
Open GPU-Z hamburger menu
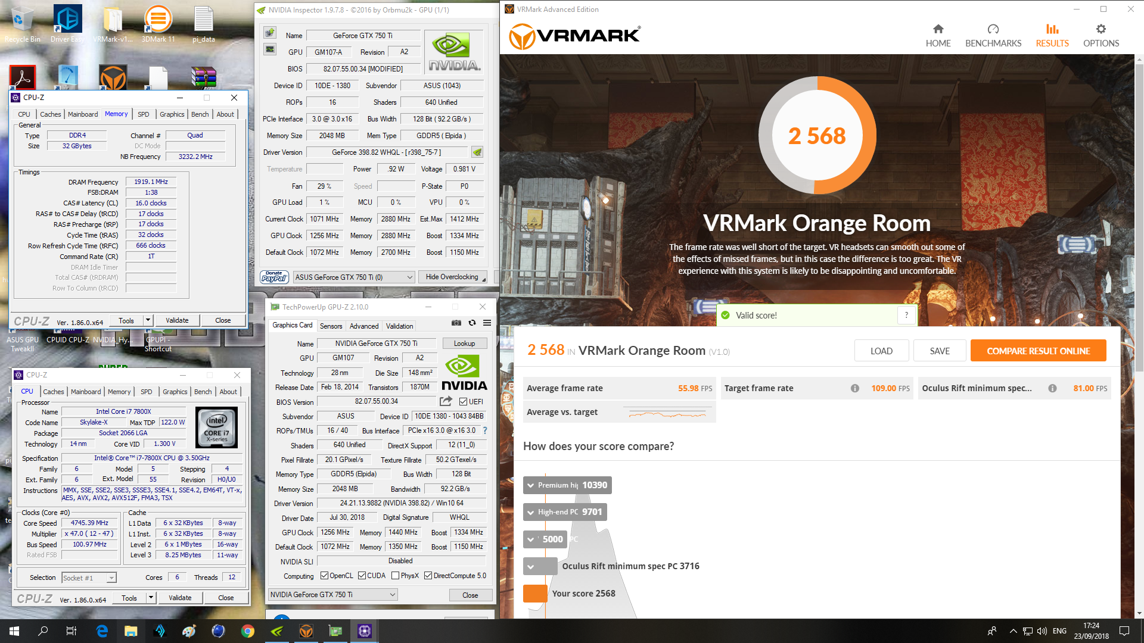click(x=487, y=323)
